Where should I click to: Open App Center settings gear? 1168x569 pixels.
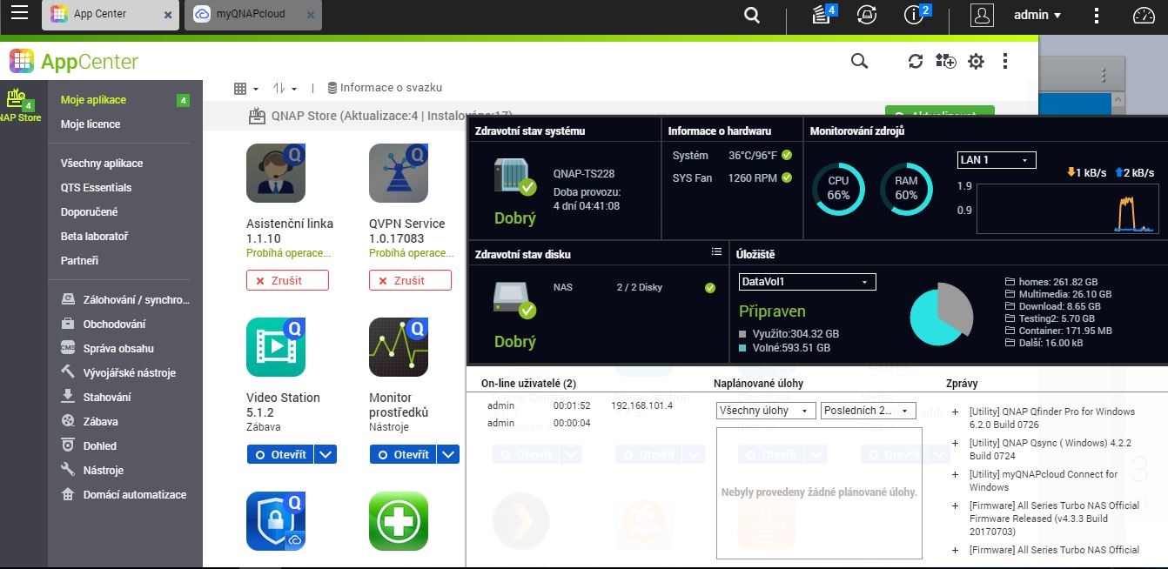[976, 61]
